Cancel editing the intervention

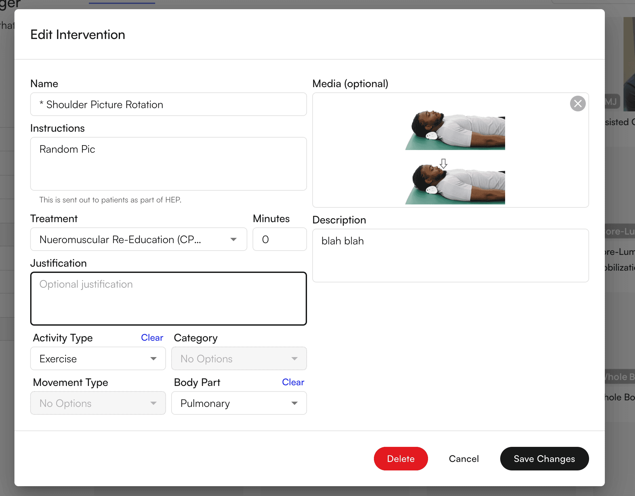tap(464, 459)
